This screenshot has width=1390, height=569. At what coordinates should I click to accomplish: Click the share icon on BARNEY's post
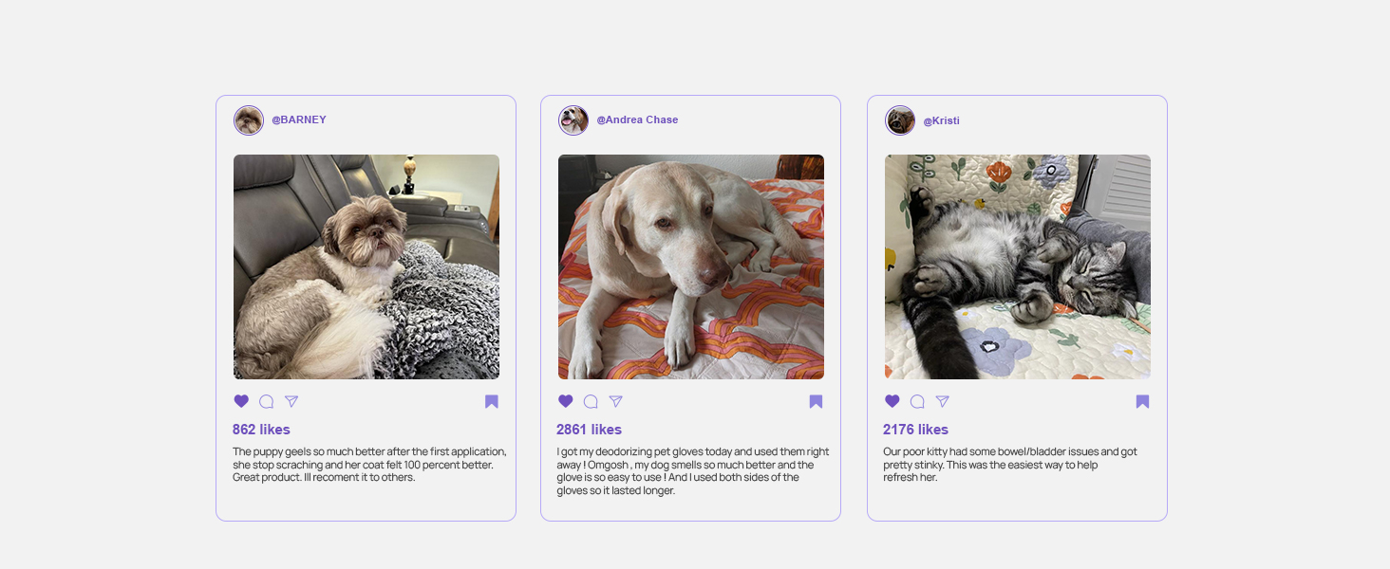click(291, 401)
